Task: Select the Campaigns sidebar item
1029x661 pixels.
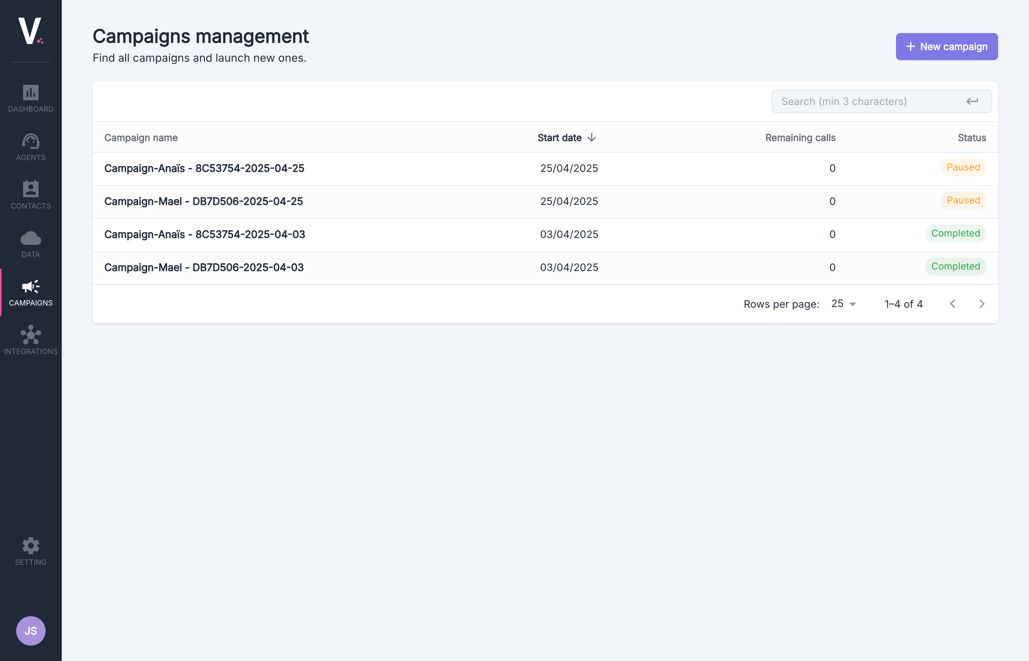Action: [31, 293]
